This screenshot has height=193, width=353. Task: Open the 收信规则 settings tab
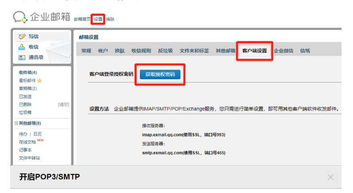(141, 51)
